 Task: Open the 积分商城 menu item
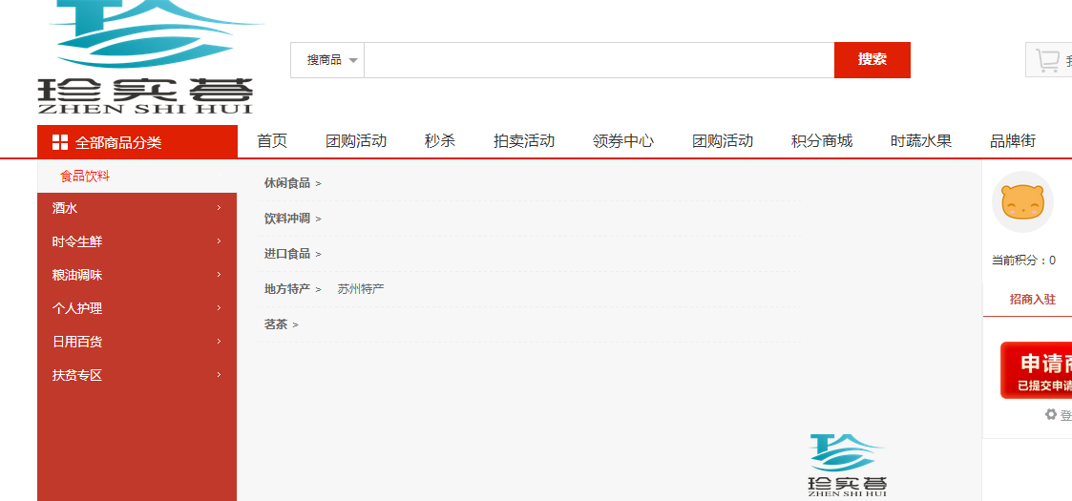click(822, 141)
